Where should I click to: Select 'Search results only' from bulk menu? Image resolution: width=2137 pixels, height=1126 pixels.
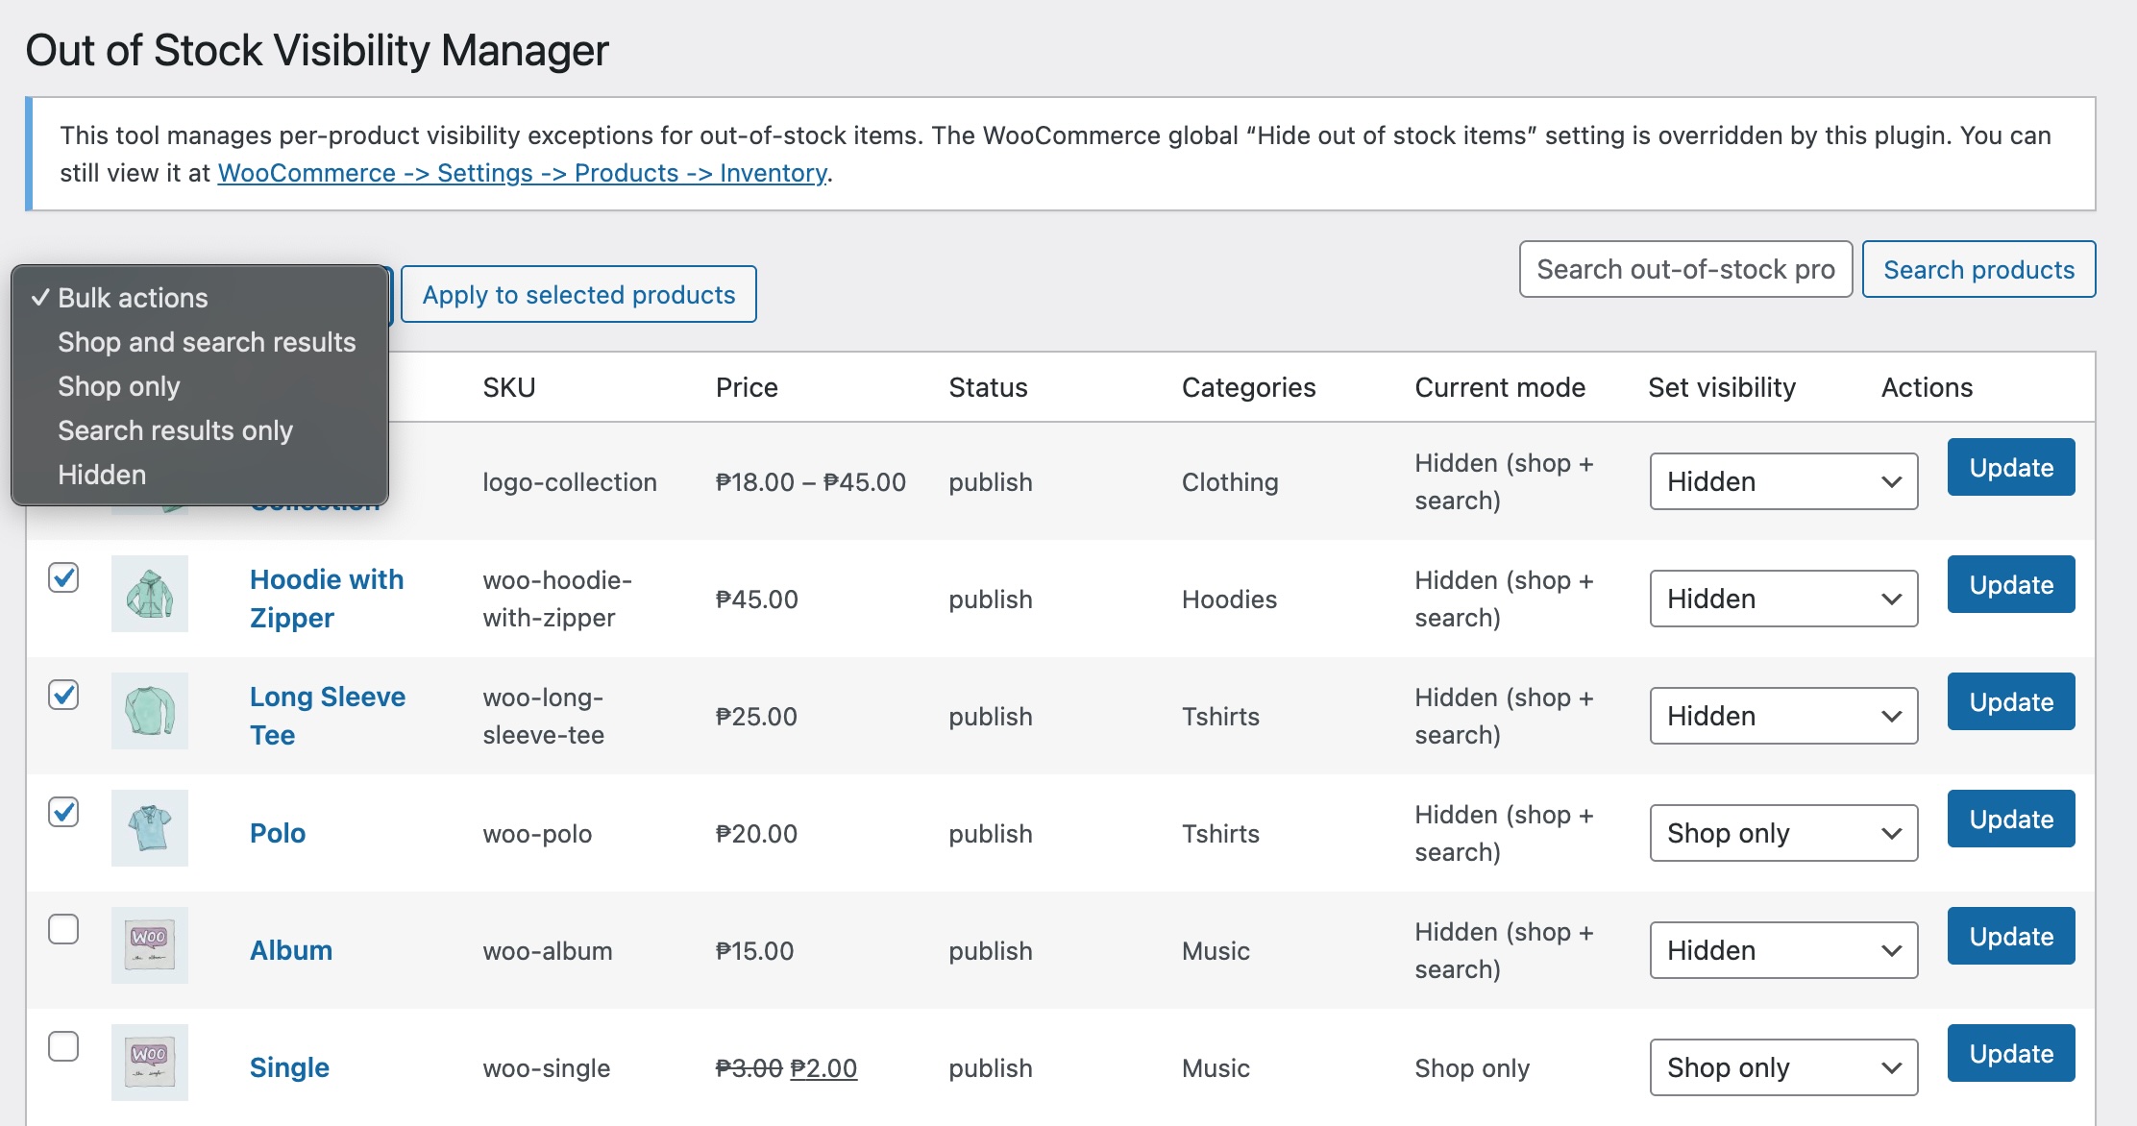[175, 430]
